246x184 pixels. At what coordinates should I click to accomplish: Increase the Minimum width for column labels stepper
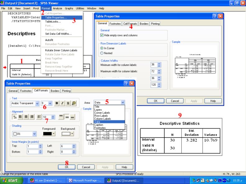159,64
